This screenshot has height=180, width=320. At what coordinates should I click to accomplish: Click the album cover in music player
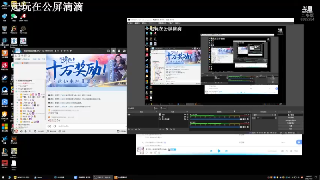141,151
